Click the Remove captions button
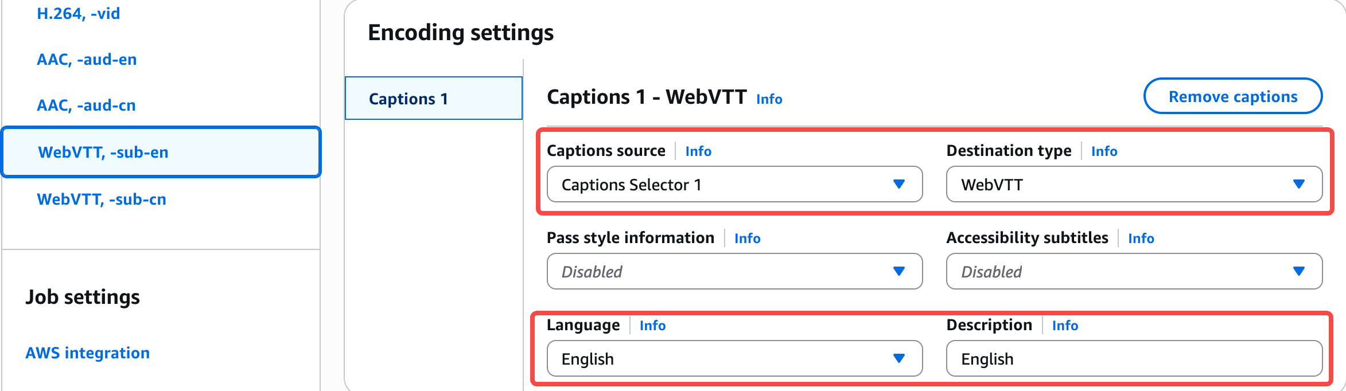The width and height of the screenshot is (1346, 391). (1232, 96)
